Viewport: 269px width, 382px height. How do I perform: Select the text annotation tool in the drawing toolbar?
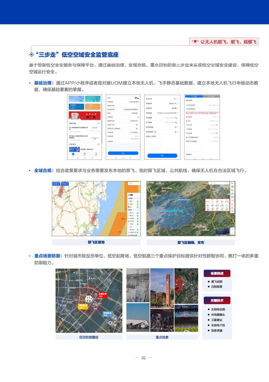pyautogui.click(x=227, y=204)
